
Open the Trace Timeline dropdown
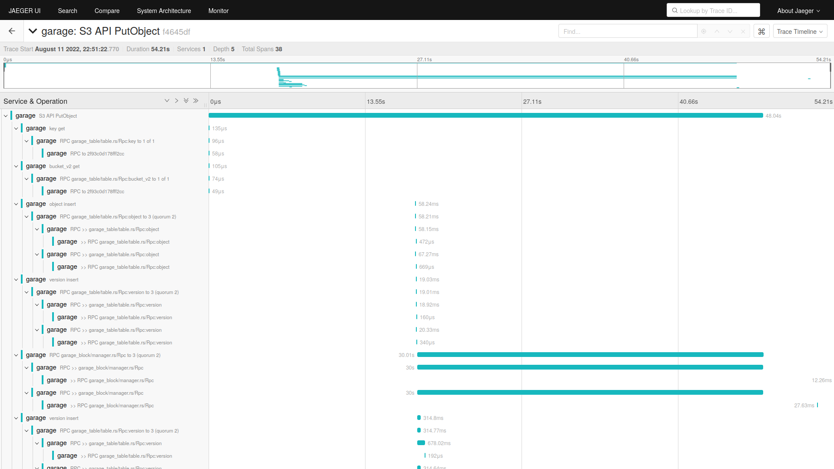[800, 31]
